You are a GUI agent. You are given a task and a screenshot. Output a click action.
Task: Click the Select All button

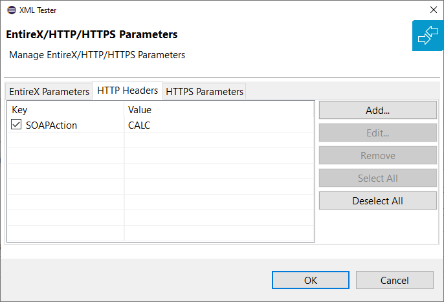(x=378, y=178)
